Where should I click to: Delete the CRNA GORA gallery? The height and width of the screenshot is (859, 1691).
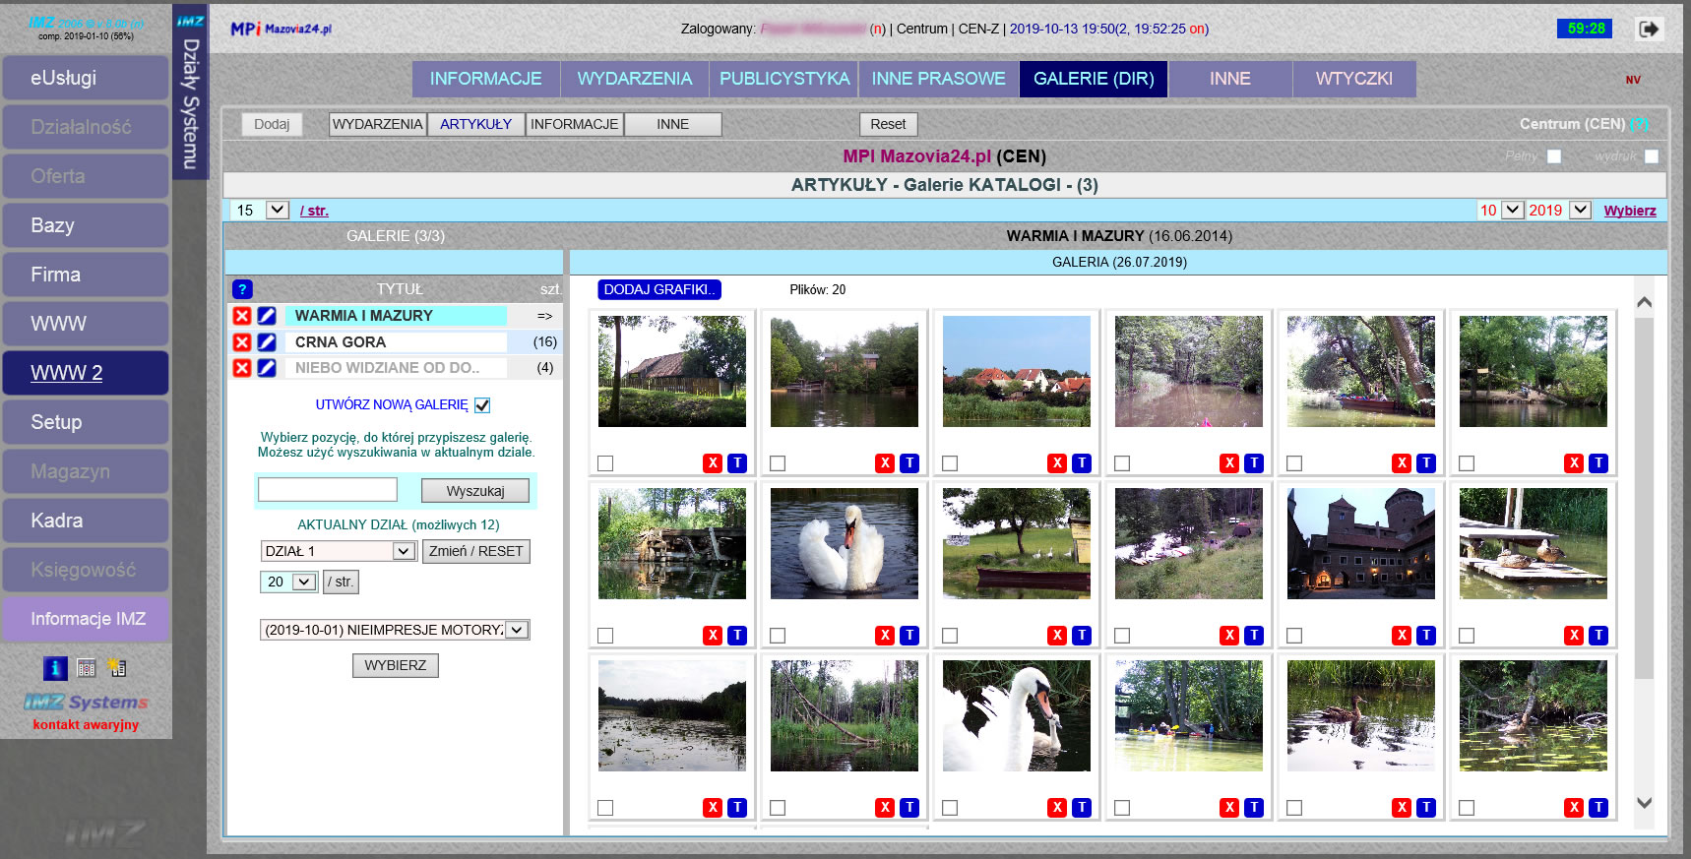[x=242, y=341]
